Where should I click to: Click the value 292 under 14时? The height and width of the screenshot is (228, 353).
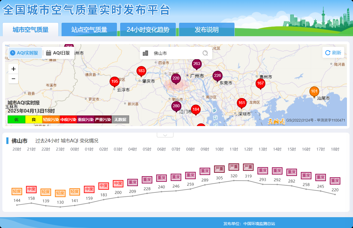277,180
